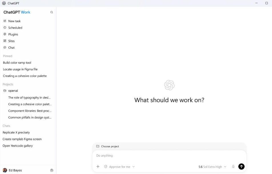
Task: Click the gift icon beside Ed Bayes
Action: click(52, 170)
